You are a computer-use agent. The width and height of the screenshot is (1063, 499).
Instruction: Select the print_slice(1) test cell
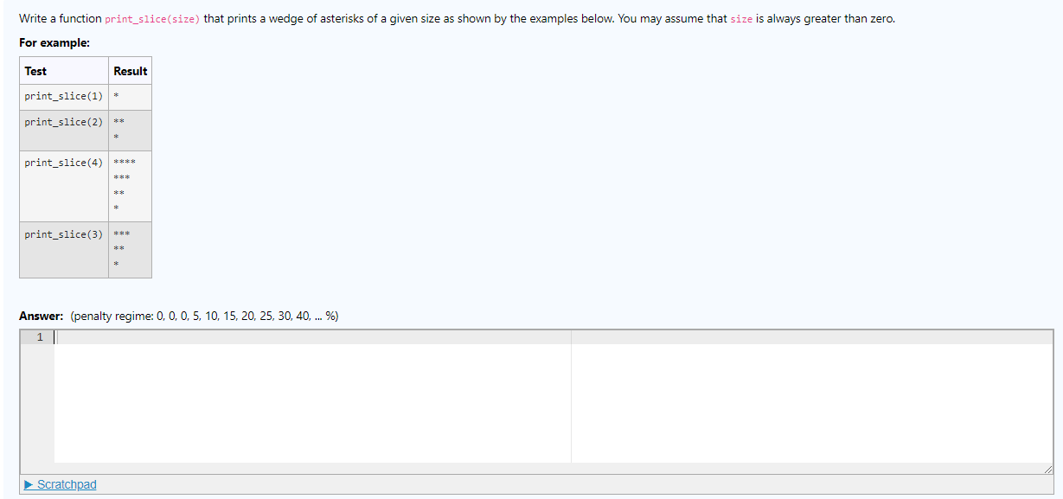63,96
